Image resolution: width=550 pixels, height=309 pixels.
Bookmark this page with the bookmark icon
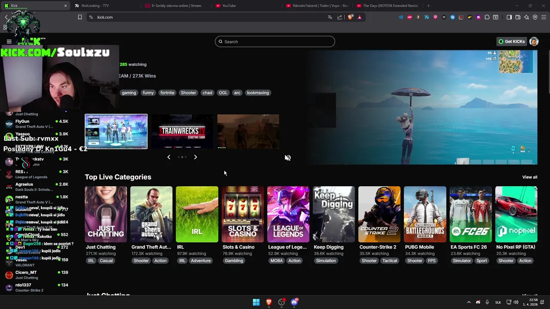[79, 17]
